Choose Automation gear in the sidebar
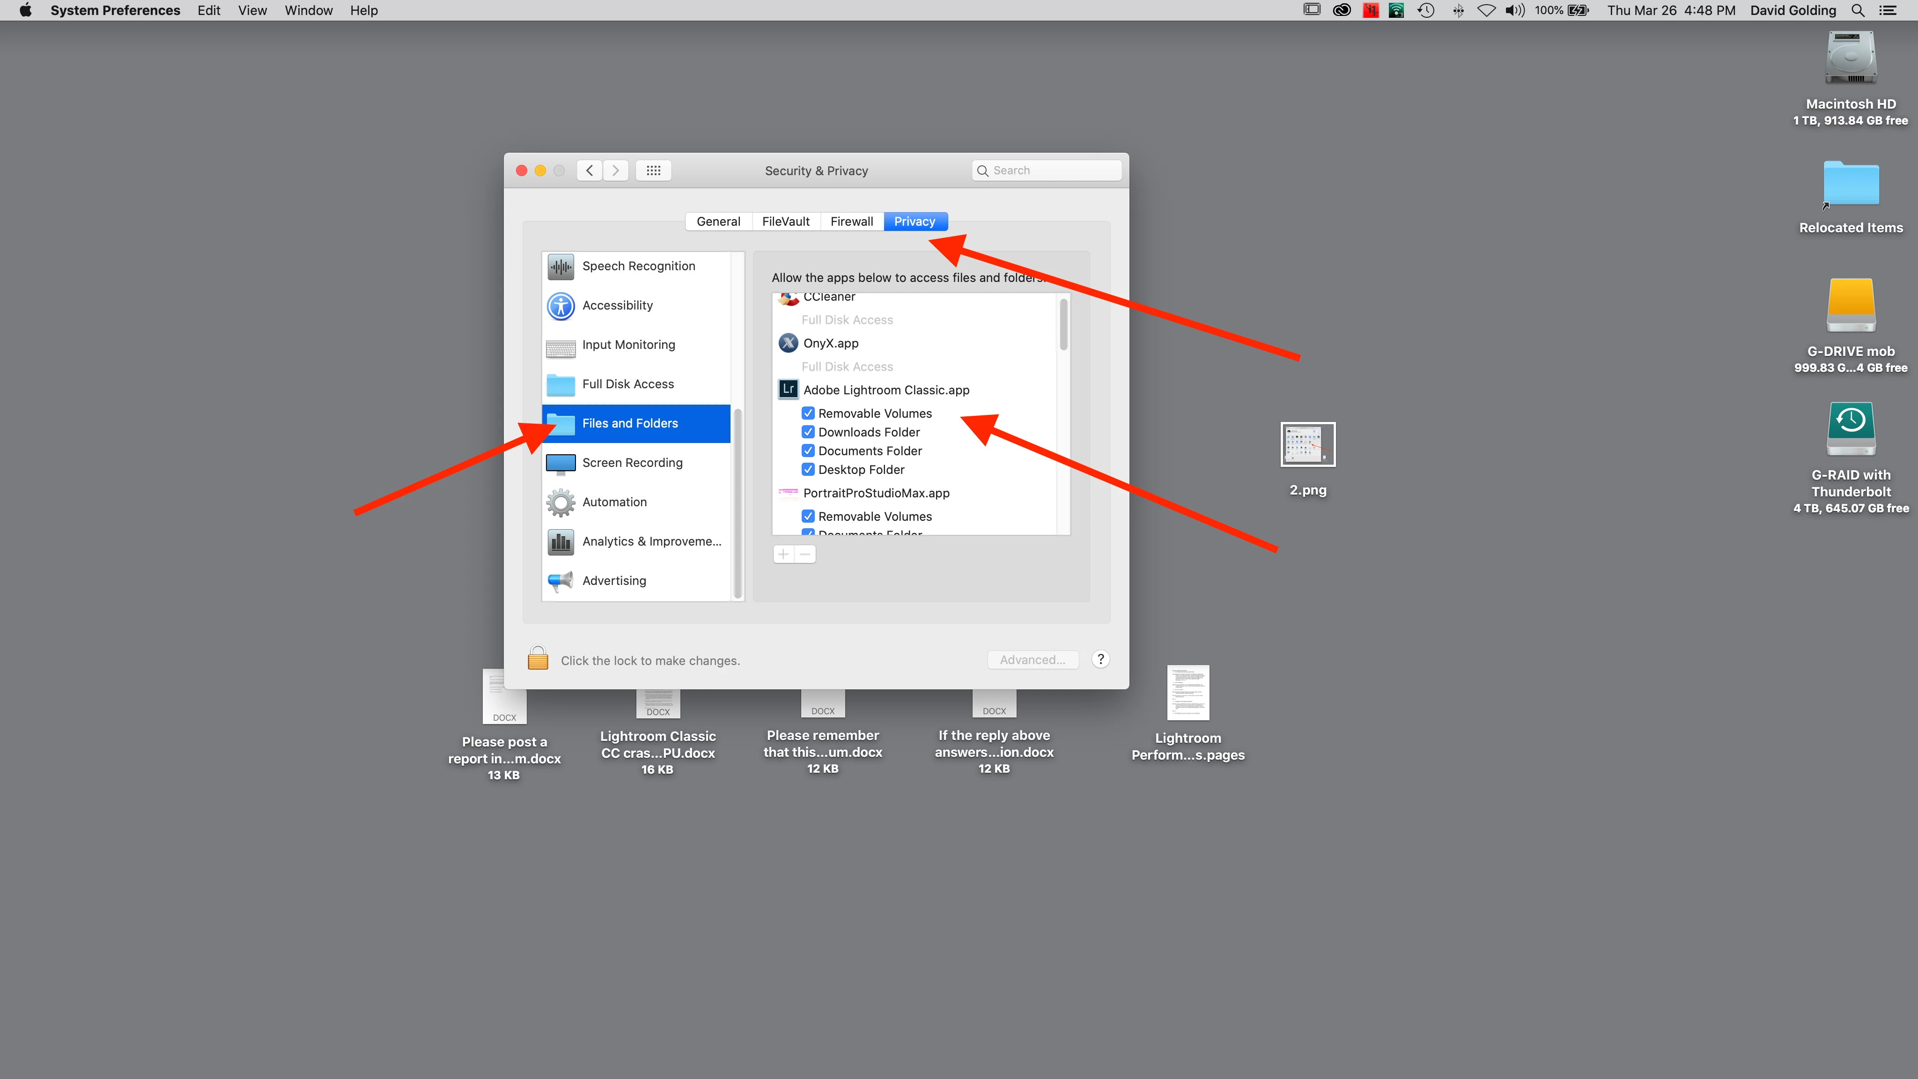1918x1079 pixels. pos(561,503)
